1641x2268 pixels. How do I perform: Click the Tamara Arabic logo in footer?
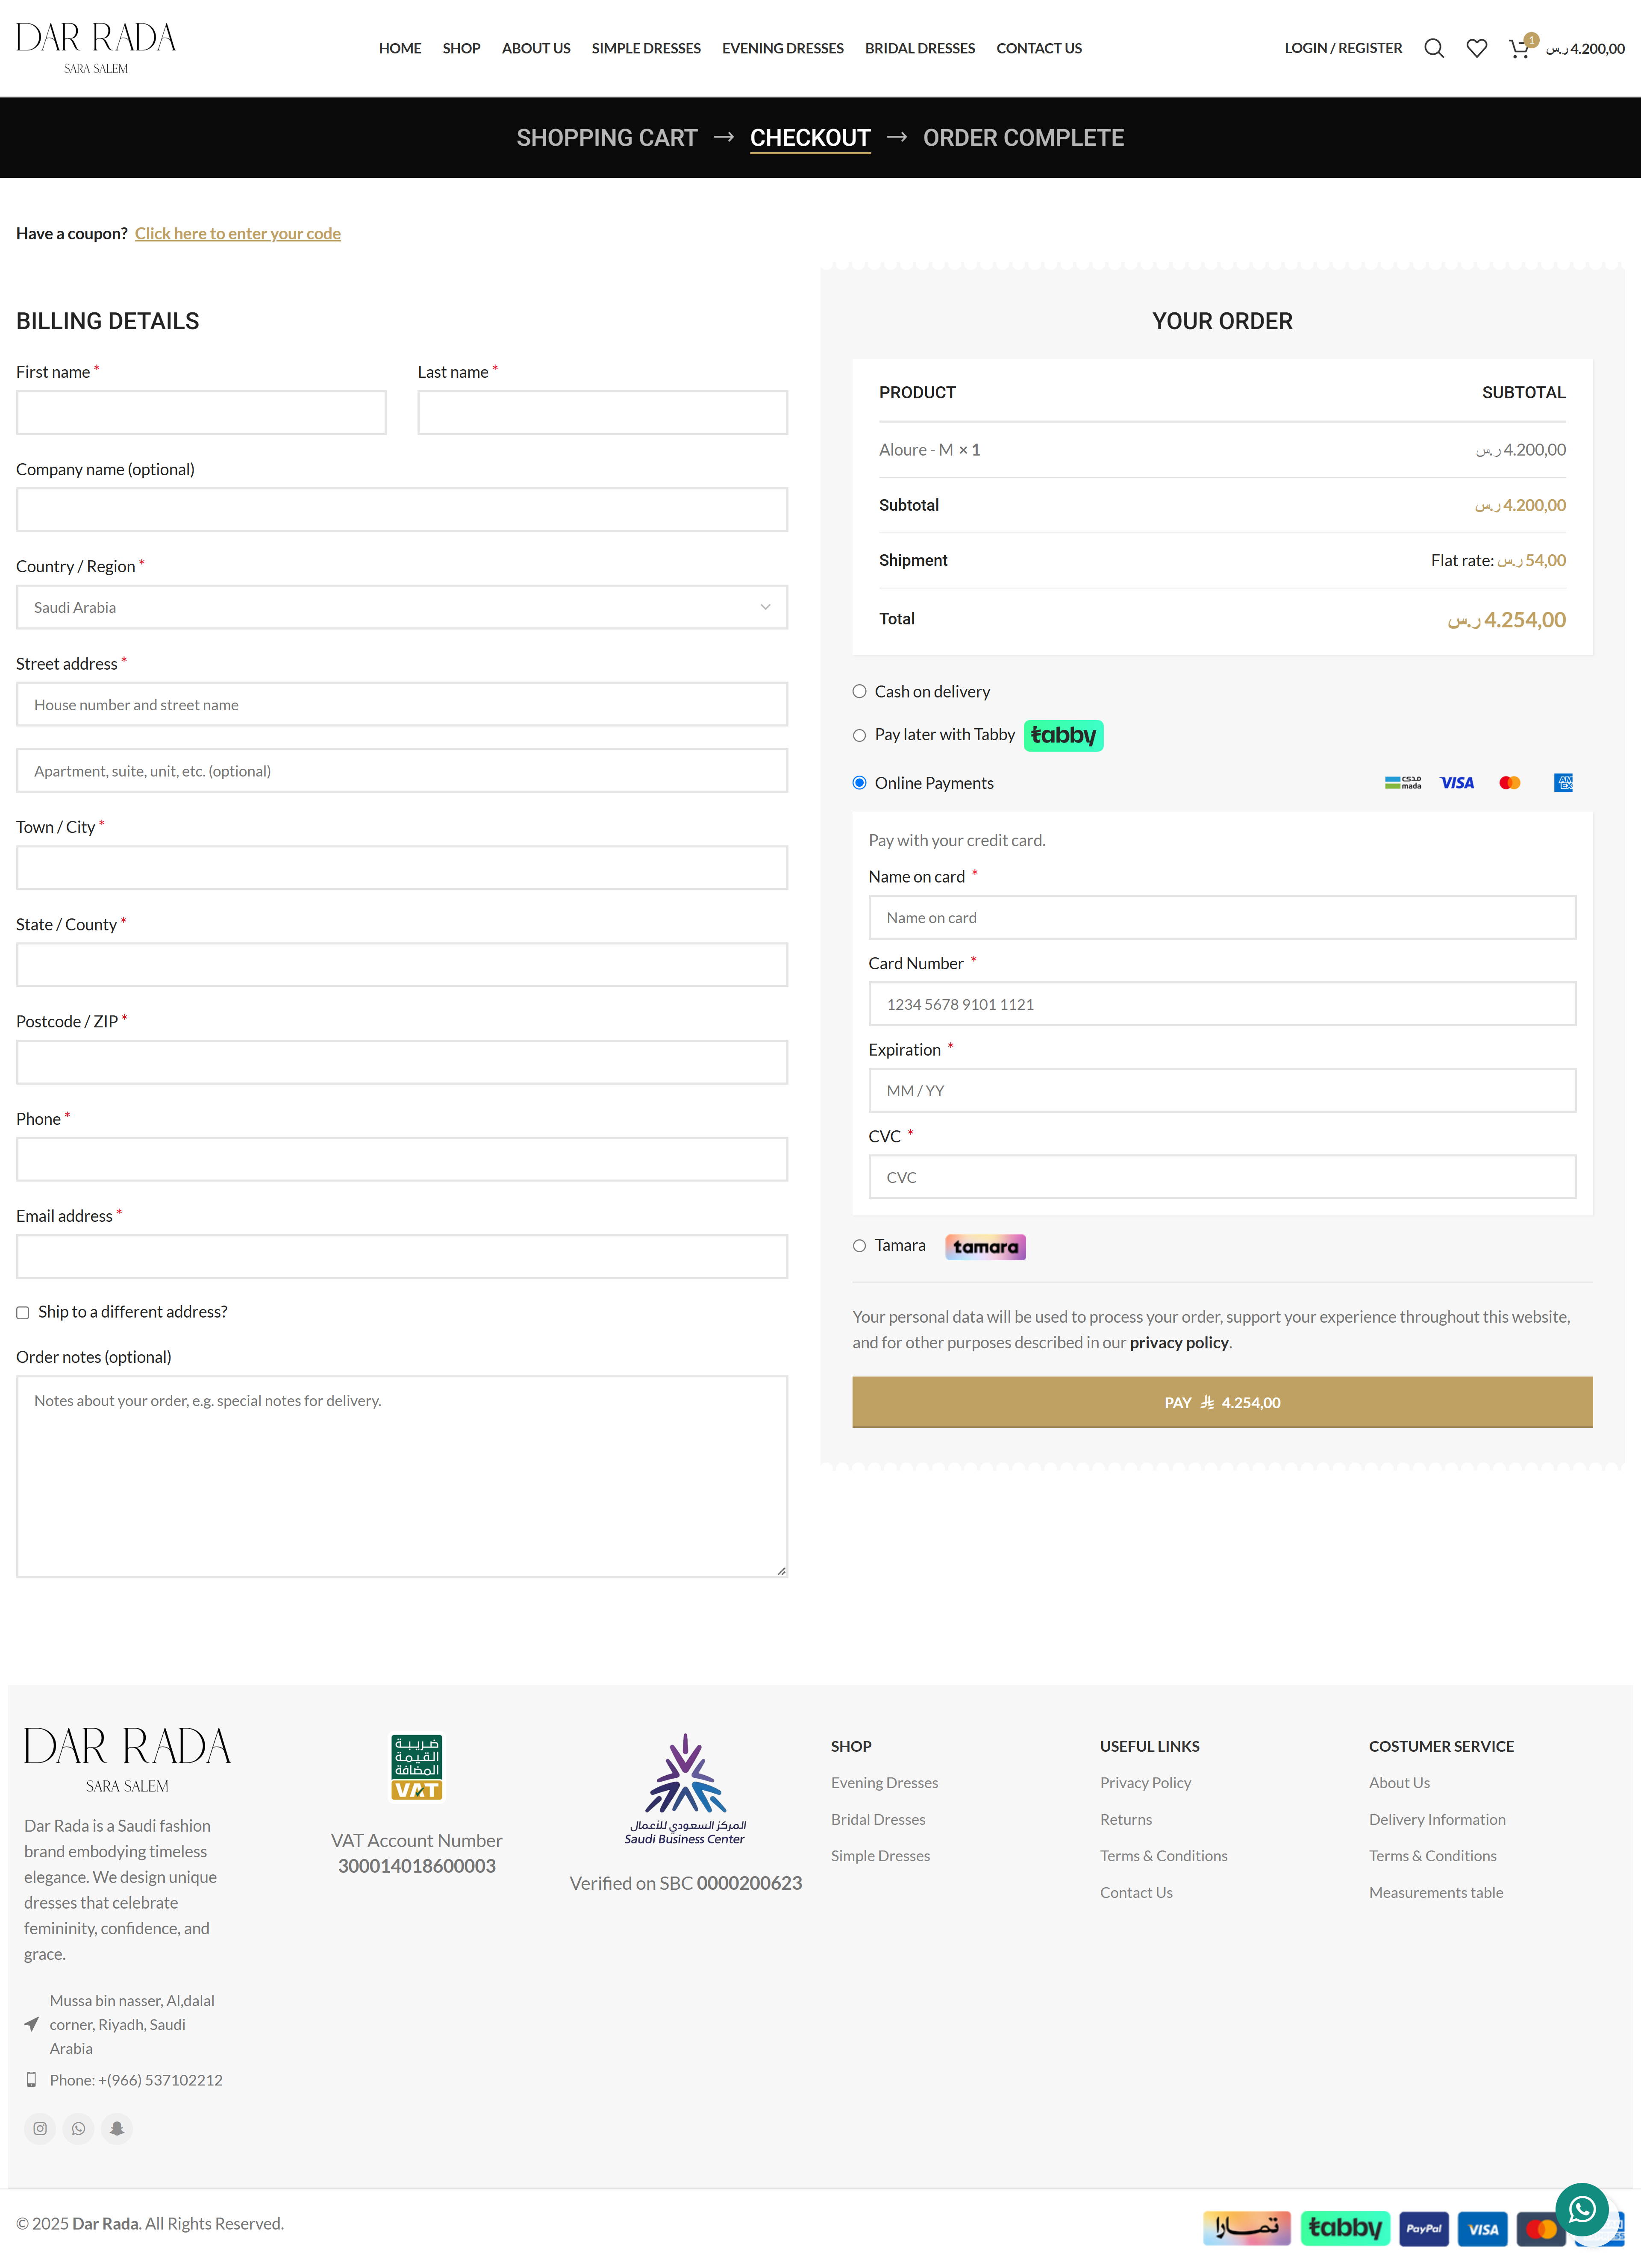(x=1247, y=2227)
